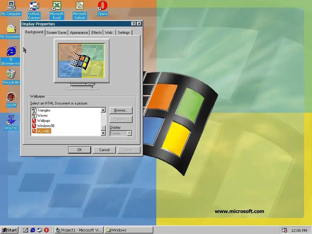Viewport: 312px width, 234px height.
Task: Open Microsoft Outlook desktop shortcut
Action: 80,10
